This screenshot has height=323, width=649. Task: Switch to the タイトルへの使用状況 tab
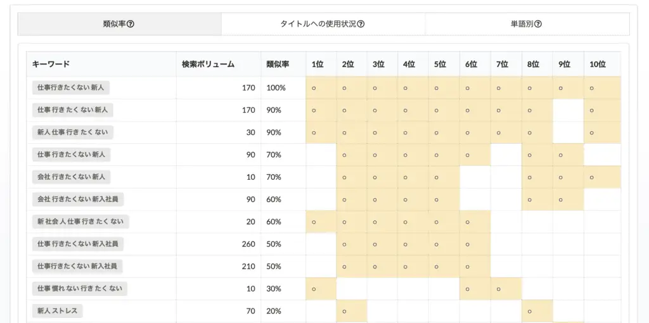coord(323,24)
